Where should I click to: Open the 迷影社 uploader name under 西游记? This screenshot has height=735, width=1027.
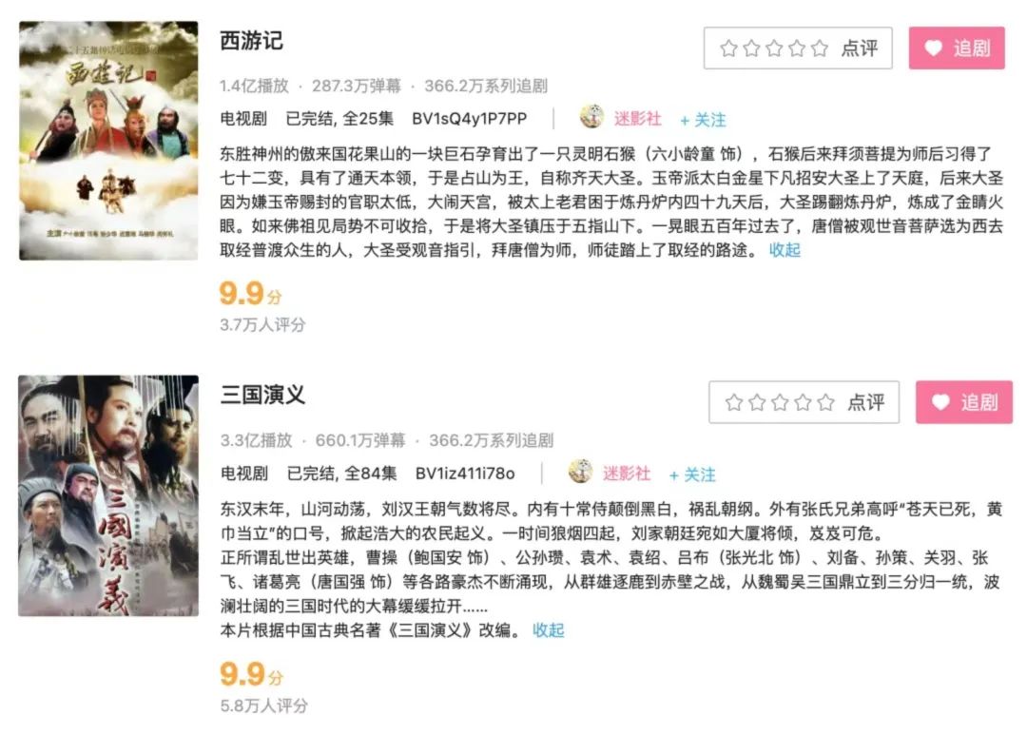tap(637, 119)
